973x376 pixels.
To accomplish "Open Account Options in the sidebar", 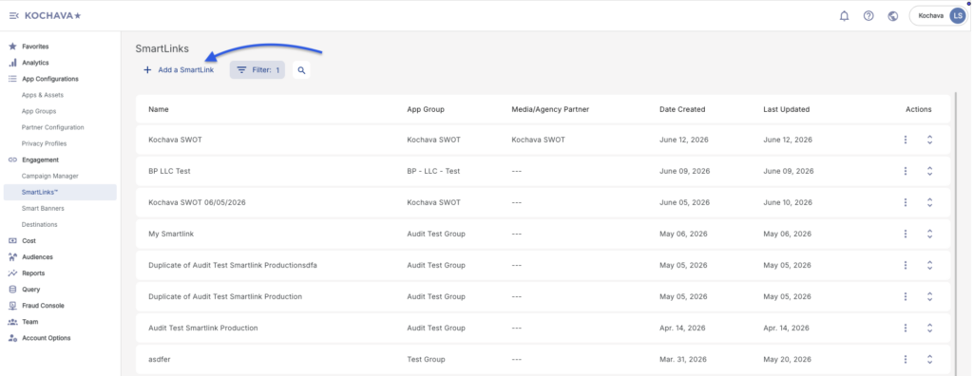I will (46, 338).
